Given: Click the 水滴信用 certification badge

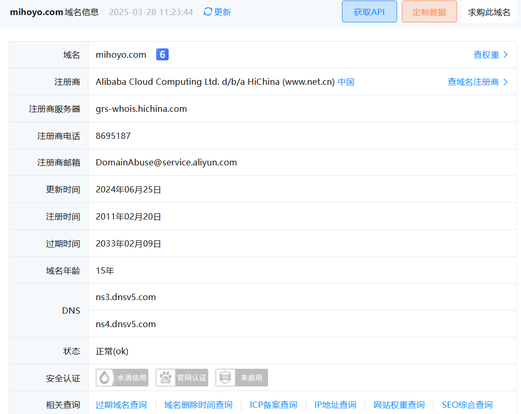Looking at the screenshot, I should (x=122, y=378).
